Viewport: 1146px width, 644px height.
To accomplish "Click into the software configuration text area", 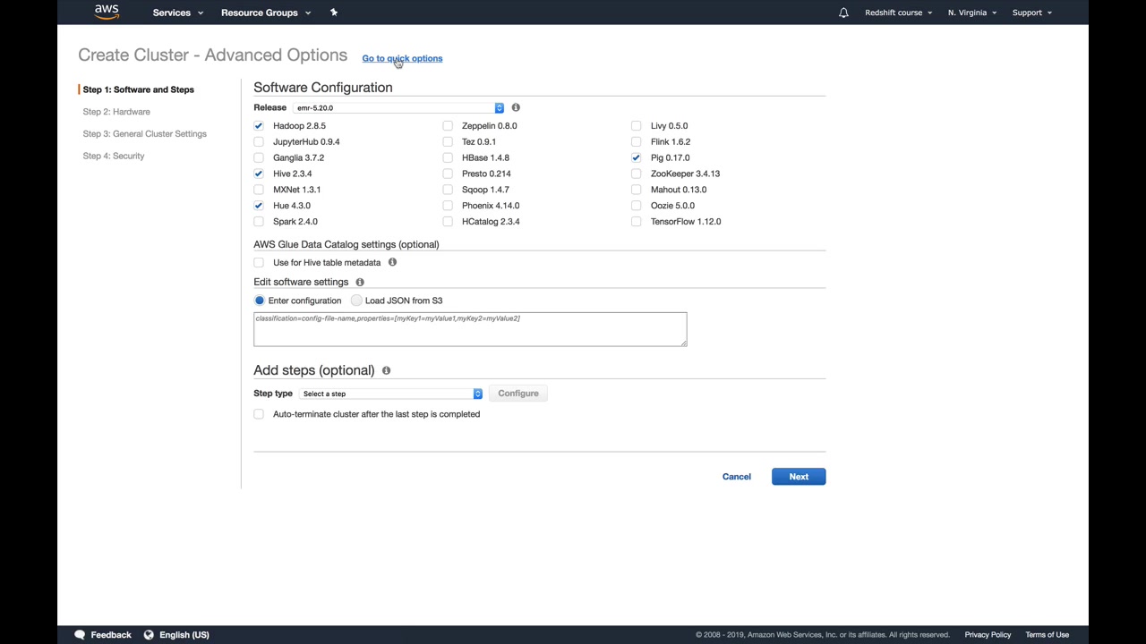I will pos(470,329).
